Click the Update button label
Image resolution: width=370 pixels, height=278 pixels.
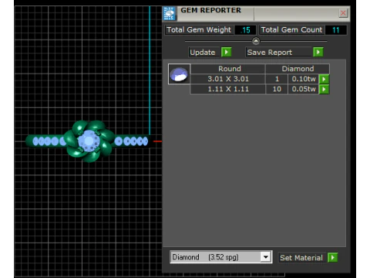pyautogui.click(x=204, y=52)
